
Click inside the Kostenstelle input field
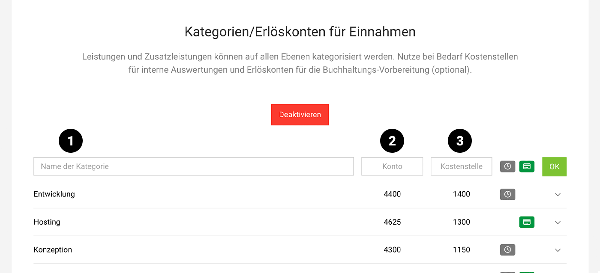pyautogui.click(x=461, y=166)
